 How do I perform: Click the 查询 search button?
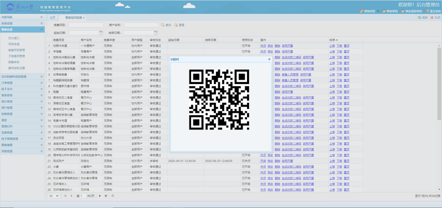166,25
